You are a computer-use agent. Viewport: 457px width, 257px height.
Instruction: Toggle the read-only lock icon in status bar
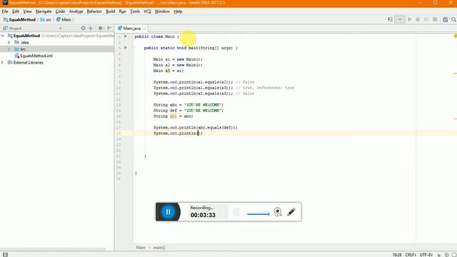click(x=439, y=255)
